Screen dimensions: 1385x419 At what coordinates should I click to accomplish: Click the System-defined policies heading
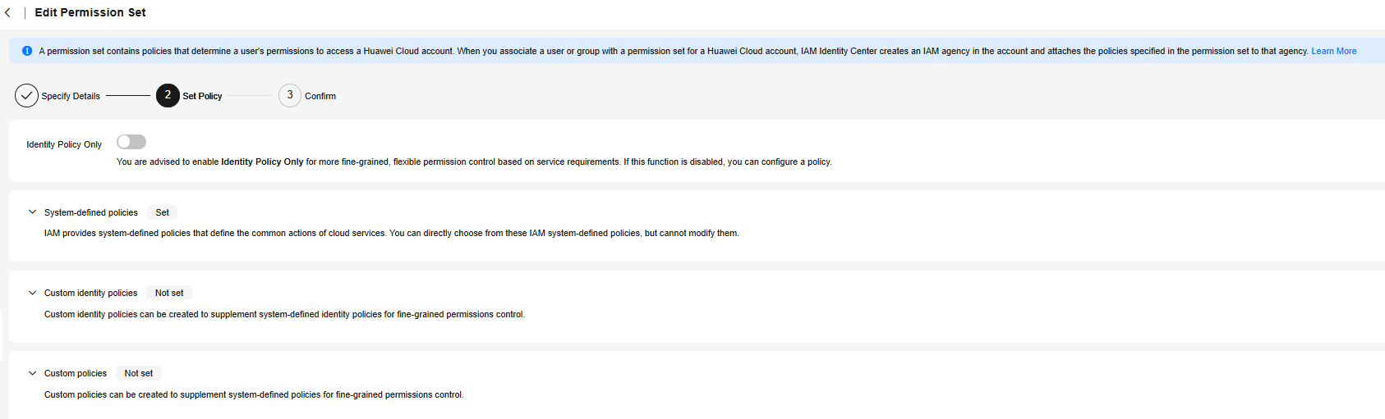point(91,212)
